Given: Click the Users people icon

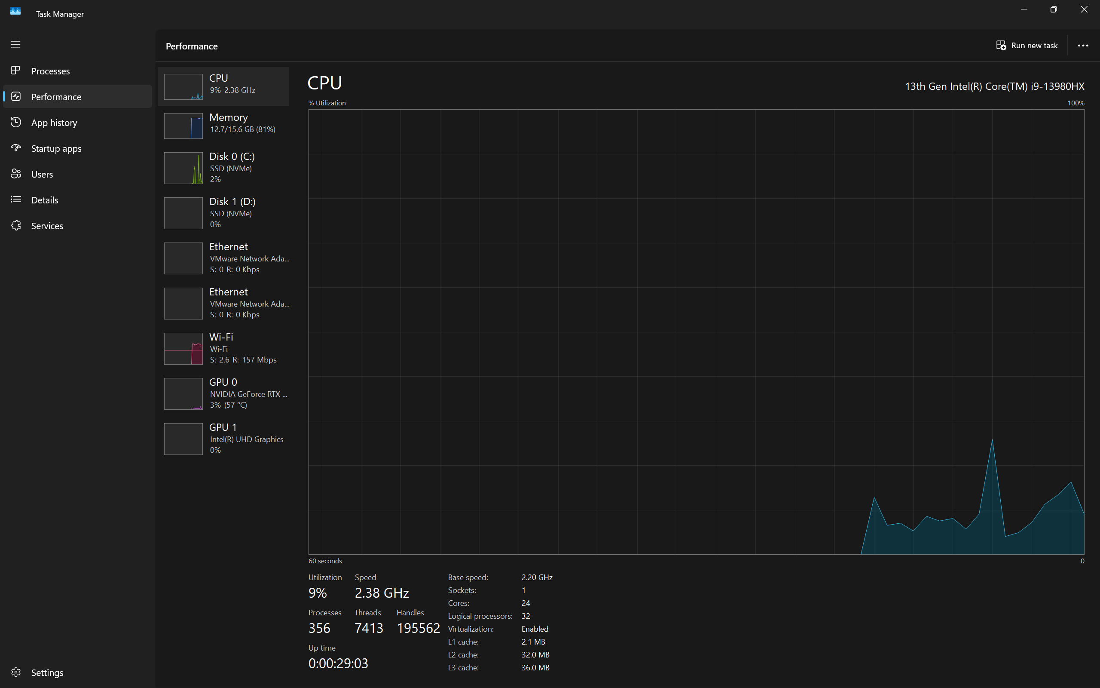Looking at the screenshot, I should pyautogui.click(x=16, y=174).
